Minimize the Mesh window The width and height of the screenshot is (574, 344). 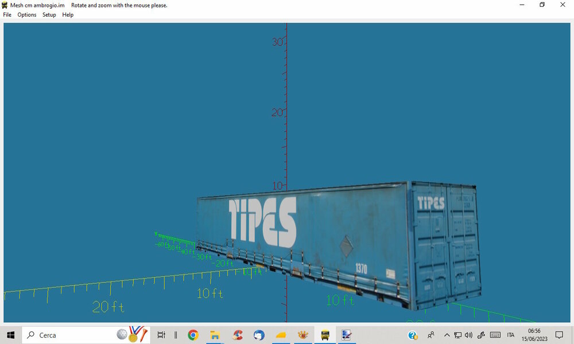pos(522,5)
